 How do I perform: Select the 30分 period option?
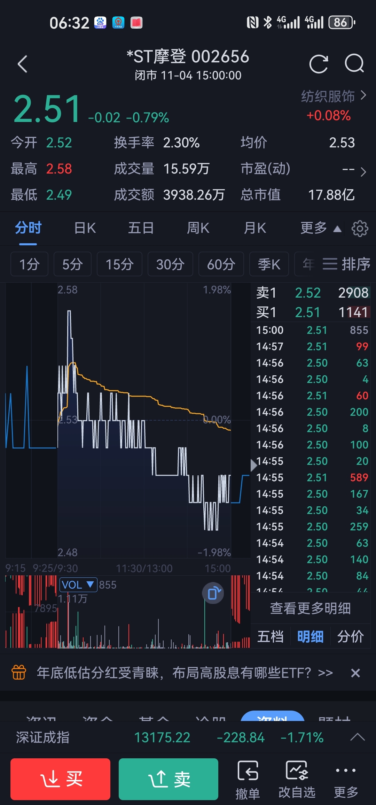170,264
